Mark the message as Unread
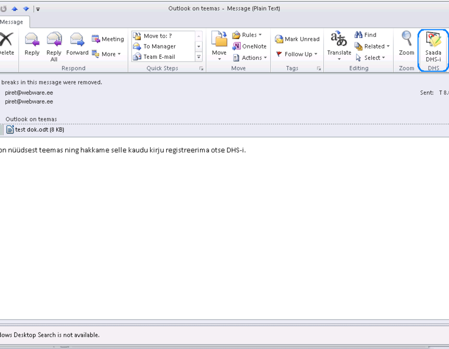Image resolution: width=449 pixels, height=349 pixels. 297,39
